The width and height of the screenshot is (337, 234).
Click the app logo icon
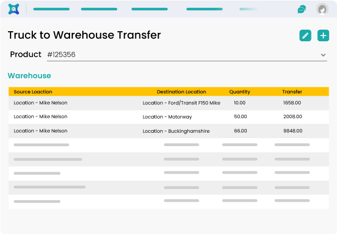click(x=14, y=9)
